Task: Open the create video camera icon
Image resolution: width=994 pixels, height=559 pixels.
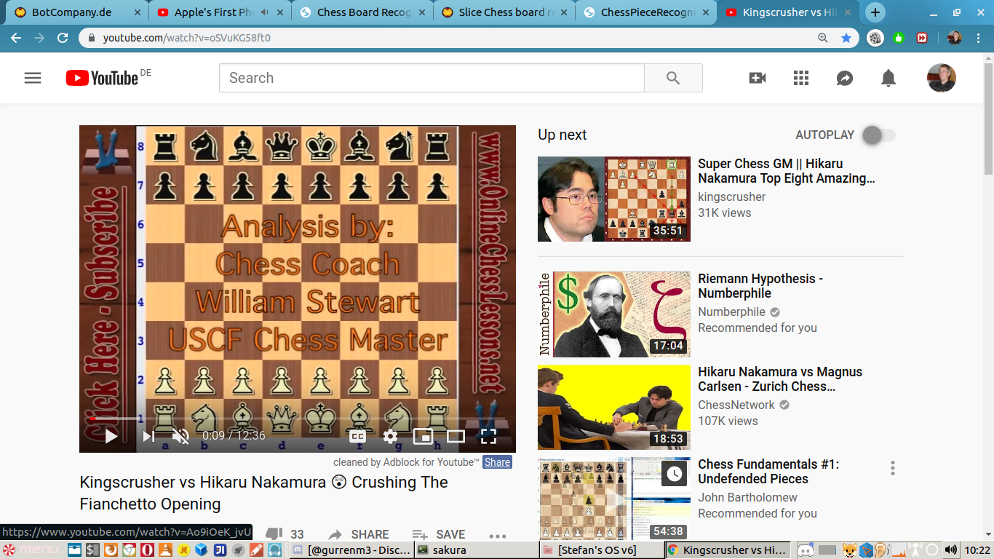Action: 758,78
